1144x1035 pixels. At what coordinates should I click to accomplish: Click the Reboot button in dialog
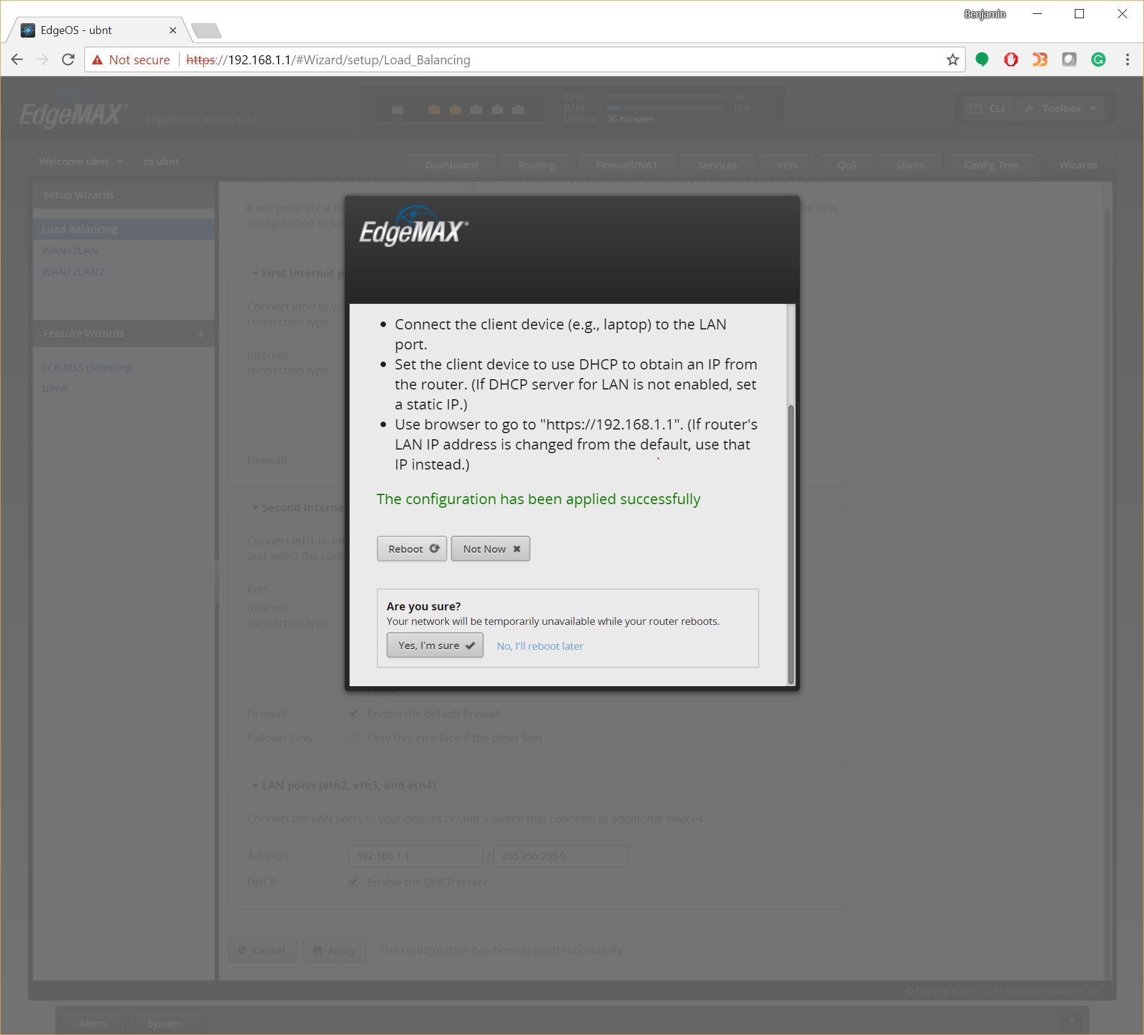pos(411,548)
